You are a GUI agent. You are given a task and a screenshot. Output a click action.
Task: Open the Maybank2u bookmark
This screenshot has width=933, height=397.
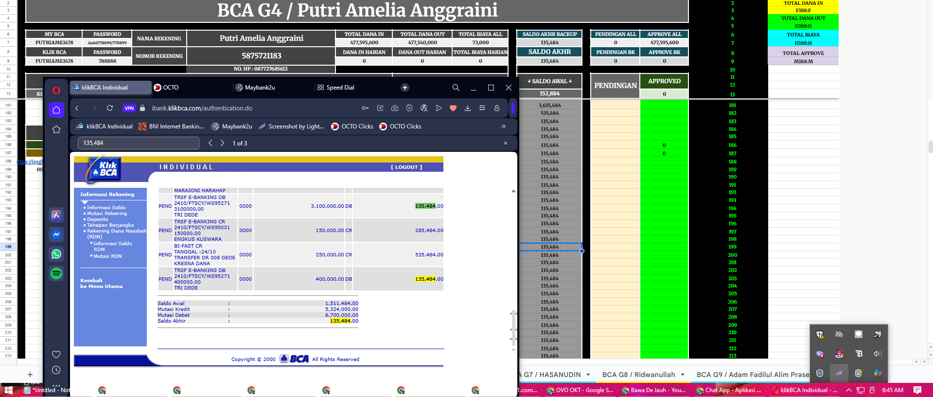232,126
